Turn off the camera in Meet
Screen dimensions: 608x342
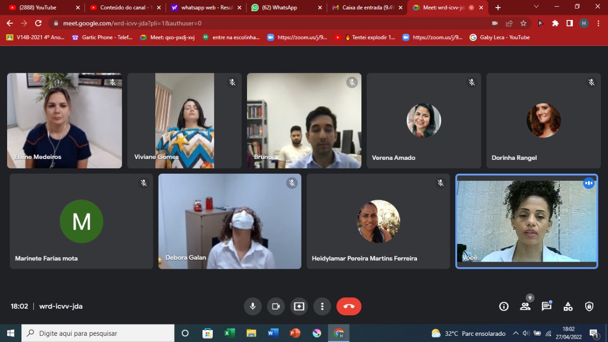275,306
